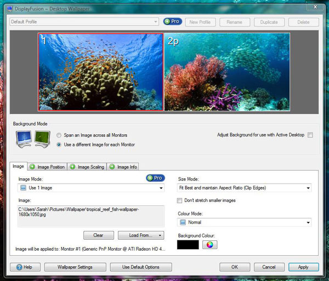Confirm with the OK button

point(235,267)
